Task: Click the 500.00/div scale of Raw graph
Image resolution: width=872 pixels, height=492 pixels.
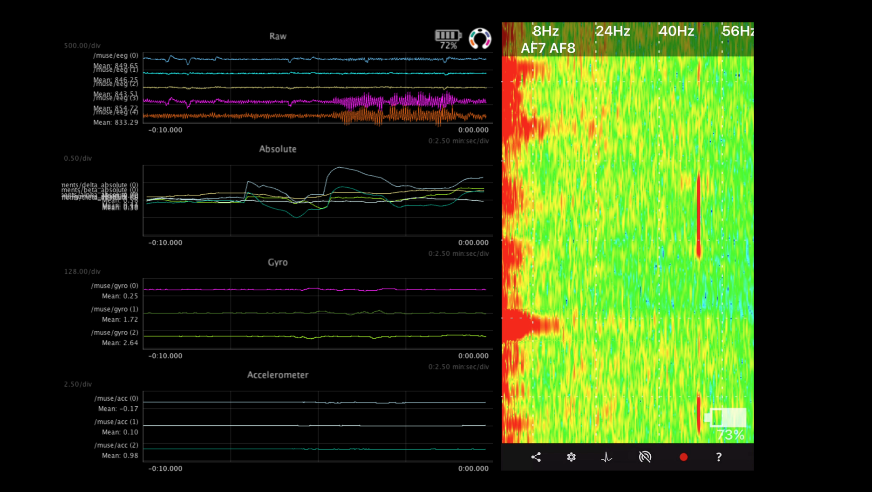Action: click(x=82, y=46)
